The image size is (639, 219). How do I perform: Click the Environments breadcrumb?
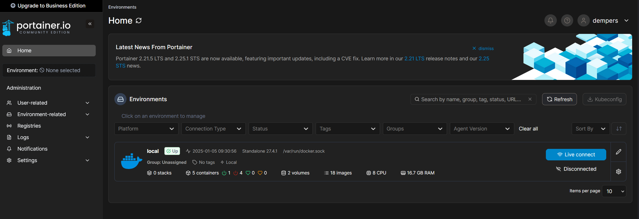tap(122, 7)
